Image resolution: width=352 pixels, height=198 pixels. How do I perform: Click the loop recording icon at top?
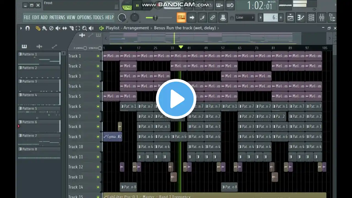pos(230,5)
